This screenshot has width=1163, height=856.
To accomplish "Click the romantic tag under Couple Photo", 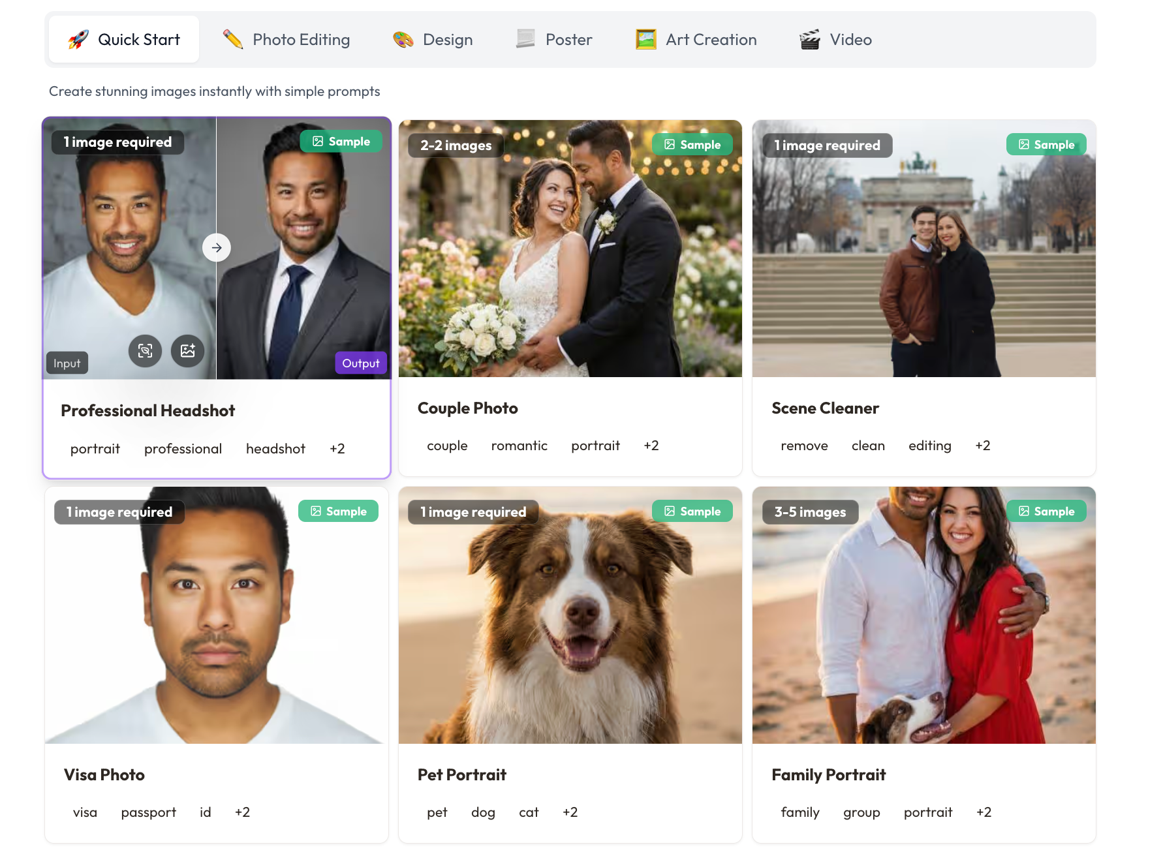I will pos(519,446).
